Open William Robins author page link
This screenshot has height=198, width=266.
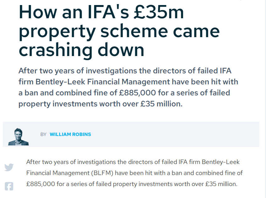point(70,134)
